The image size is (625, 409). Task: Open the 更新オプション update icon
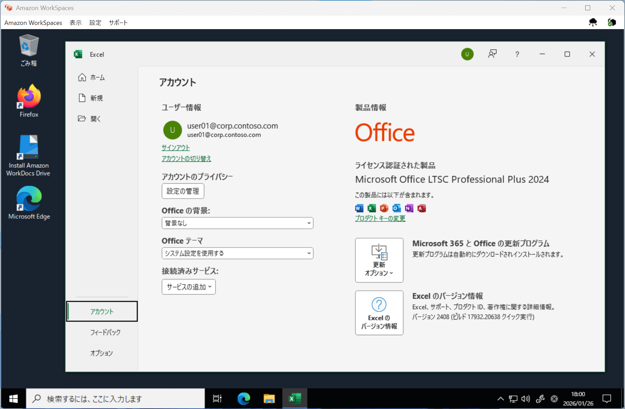(379, 260)
